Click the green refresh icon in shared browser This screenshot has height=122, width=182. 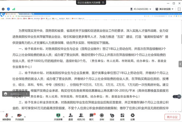click(x=8, y=16)
